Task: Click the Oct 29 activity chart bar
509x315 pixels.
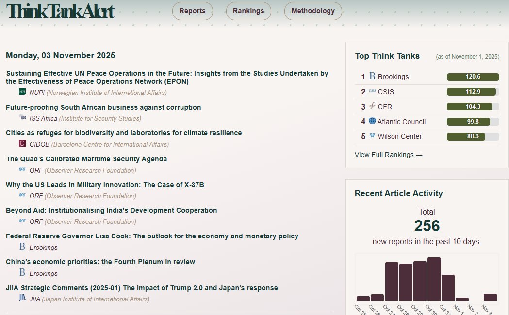Action: click(x=420, y=281)
